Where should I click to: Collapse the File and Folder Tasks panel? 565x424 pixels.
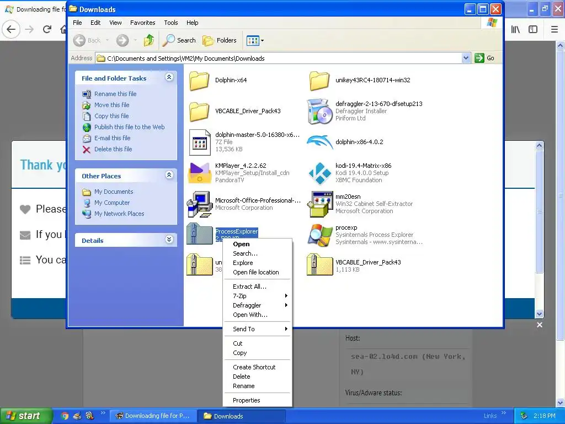click(x=169, y=77)
